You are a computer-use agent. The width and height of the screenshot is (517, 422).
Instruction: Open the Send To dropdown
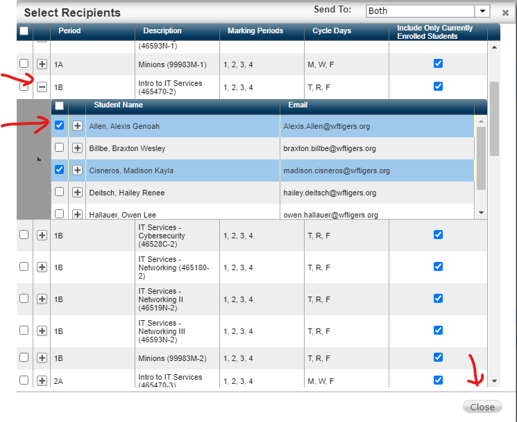pyautogui.click(x=482, y=11)
